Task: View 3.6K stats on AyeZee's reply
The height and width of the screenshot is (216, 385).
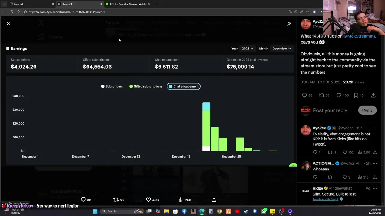Action: [x=364, y=152]
